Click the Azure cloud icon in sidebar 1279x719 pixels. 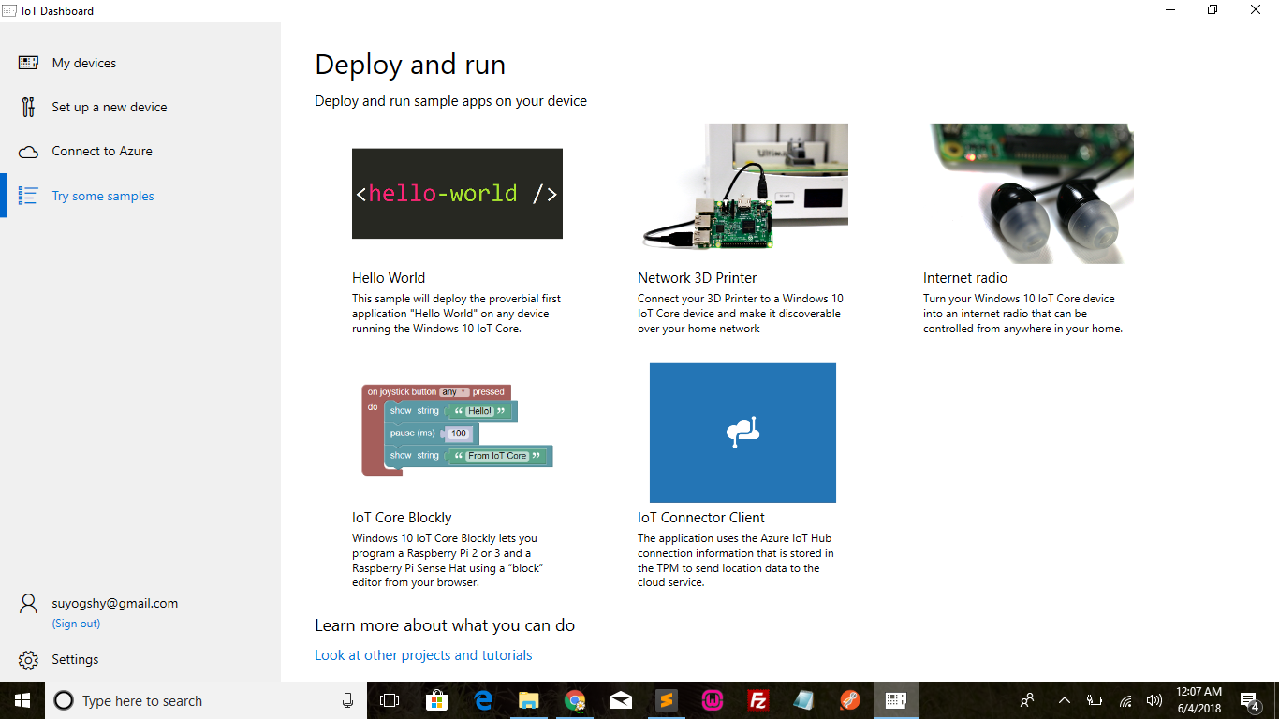tap(28, 152)
